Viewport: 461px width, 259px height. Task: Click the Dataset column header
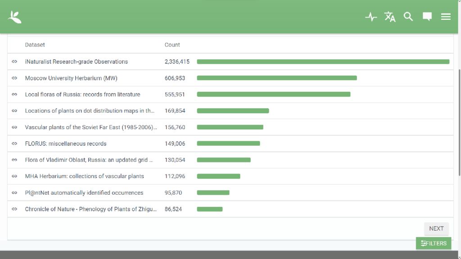pos(35,45)
